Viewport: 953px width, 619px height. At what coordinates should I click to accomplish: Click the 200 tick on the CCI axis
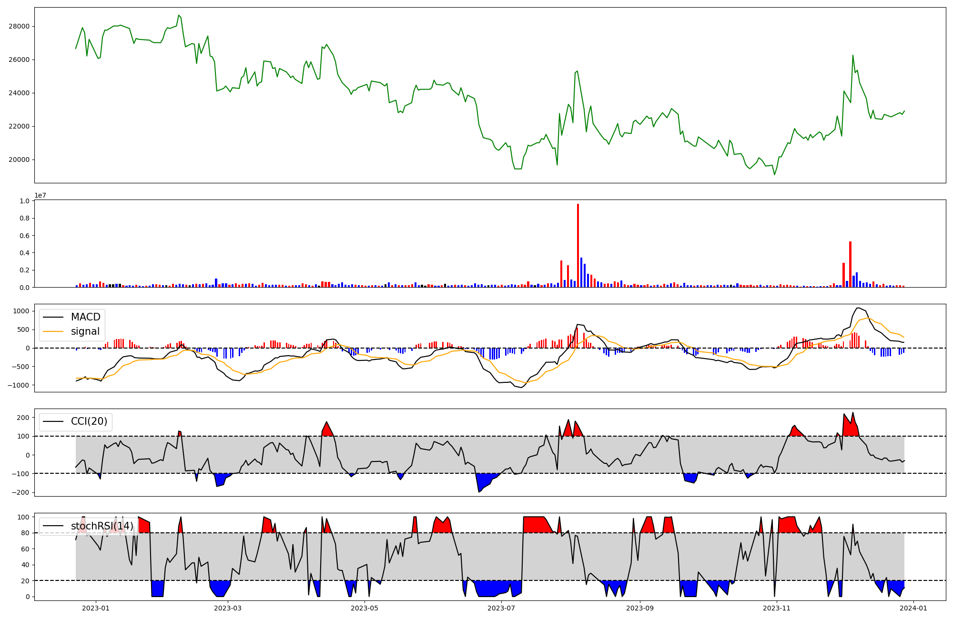click(x=23, y=418)
